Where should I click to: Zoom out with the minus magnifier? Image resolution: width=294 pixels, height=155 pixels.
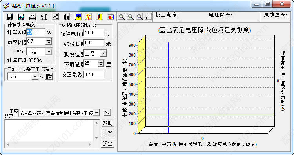(x=131, y=16)
